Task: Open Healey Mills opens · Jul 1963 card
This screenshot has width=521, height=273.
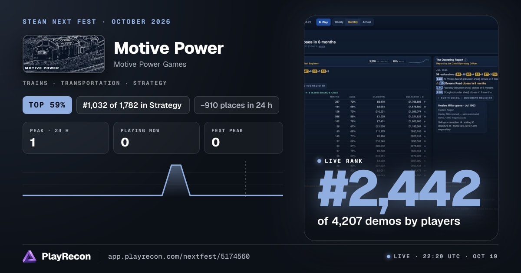Action: pos(461,117)
